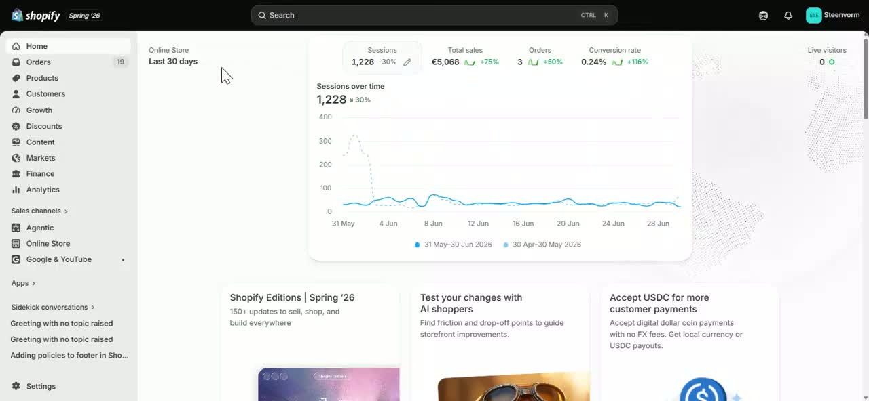Toggle the 31 May–30 Jun 2026 legend
The image size is (869, 401).
[x=454, y=245]
